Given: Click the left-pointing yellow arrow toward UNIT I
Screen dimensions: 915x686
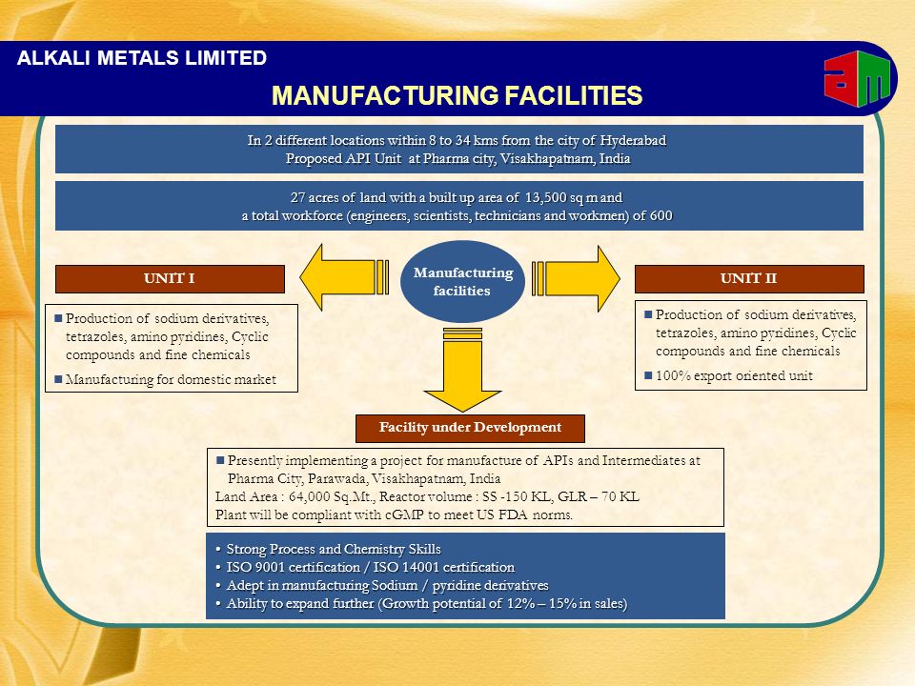Looking at the screenshot, I should click(344, 277).
